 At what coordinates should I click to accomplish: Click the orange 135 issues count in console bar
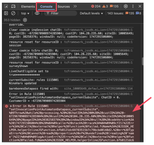tap(130, 13)
